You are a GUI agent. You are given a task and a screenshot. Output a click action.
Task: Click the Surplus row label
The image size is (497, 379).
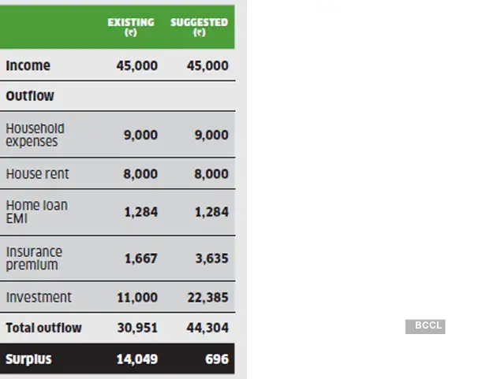pyautogui.click(x=28, y=359)
